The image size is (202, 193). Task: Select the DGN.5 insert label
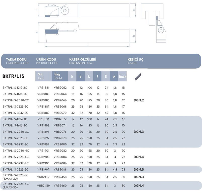tap(139, 170)
